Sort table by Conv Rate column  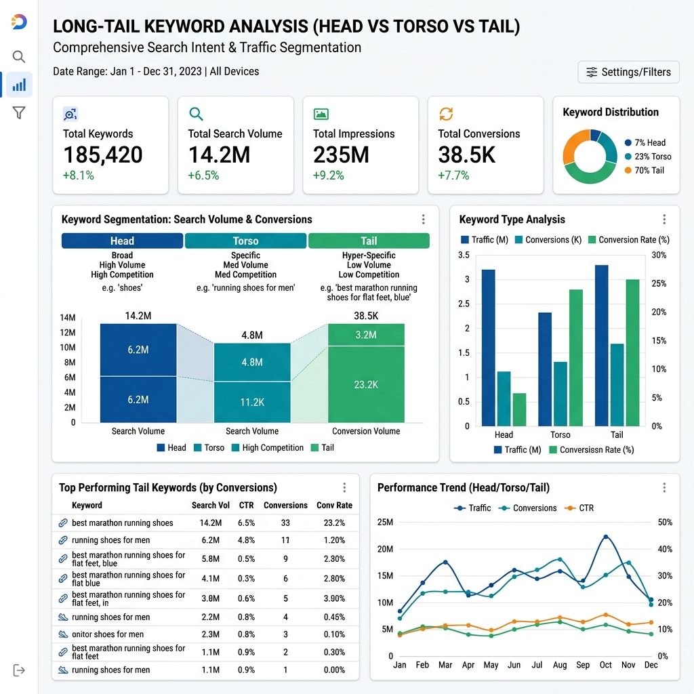(334, 506)
